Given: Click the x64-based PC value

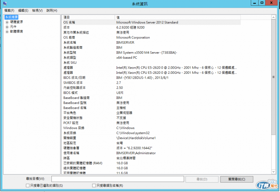Looking at the screenshot, I should (127, 57).
